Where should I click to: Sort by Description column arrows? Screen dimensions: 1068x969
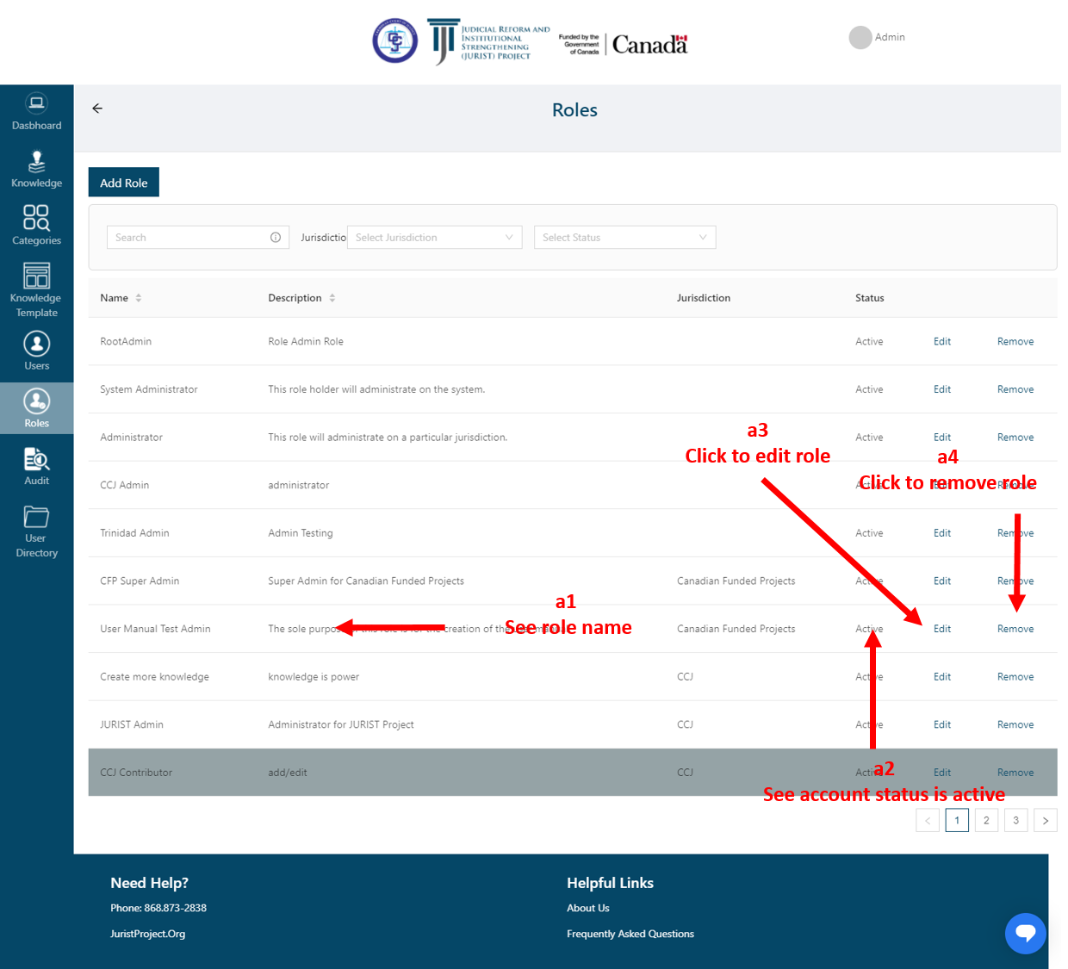click(332, 298)
